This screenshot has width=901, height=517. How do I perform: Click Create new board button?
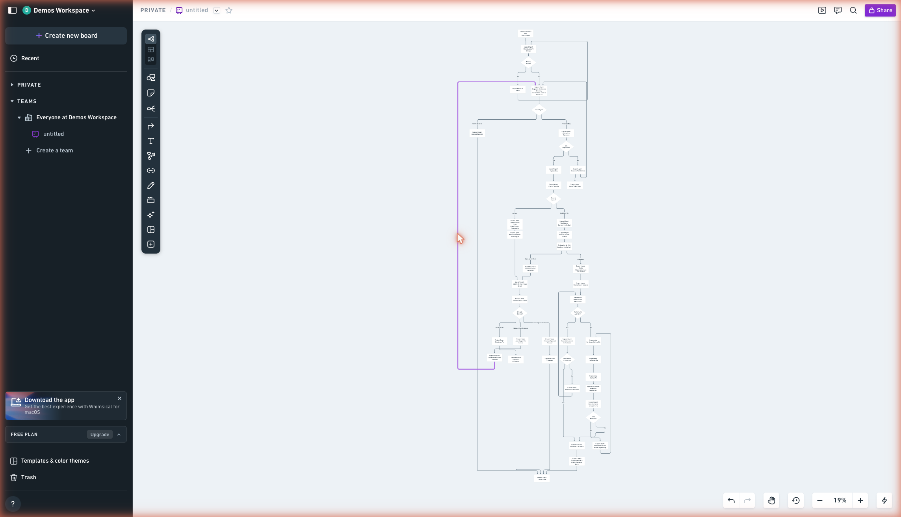click(66, 35)
